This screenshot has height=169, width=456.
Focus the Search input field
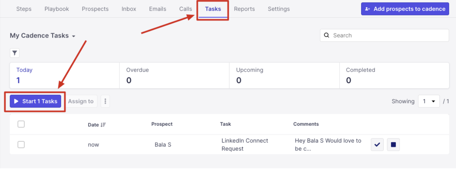(388, 35)
